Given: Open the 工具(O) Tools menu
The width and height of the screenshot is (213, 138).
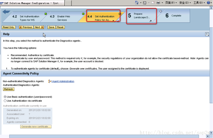Looking at the screenshot, I should click(x=199, y=3).
